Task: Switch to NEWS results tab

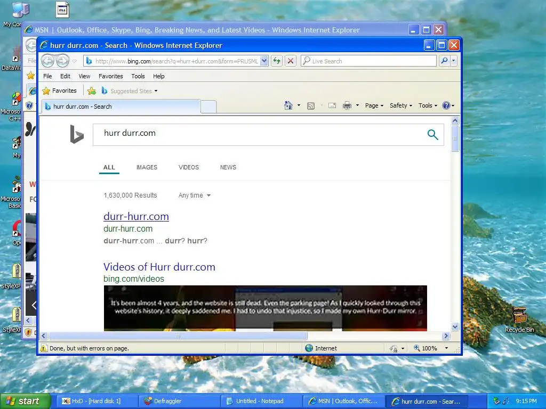Action: click(x=228, y=167)
